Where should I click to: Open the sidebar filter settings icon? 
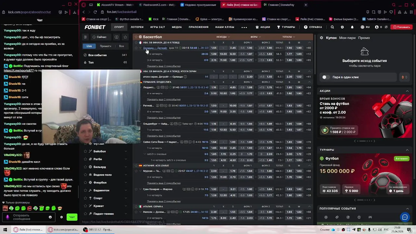click(85, 37)
